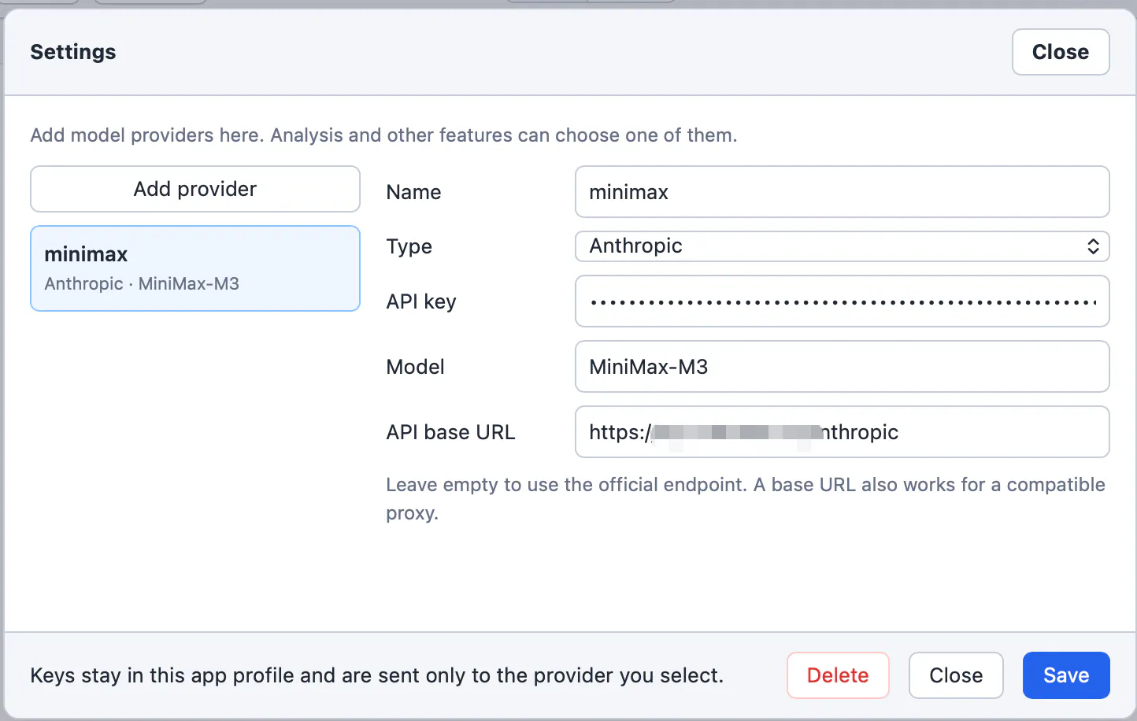Click the API base URL label
The image size is (1137, 721).
[450, 432]
